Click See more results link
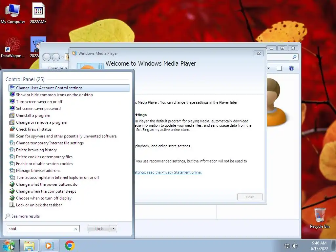336x252 pixels. pos(26,216)
